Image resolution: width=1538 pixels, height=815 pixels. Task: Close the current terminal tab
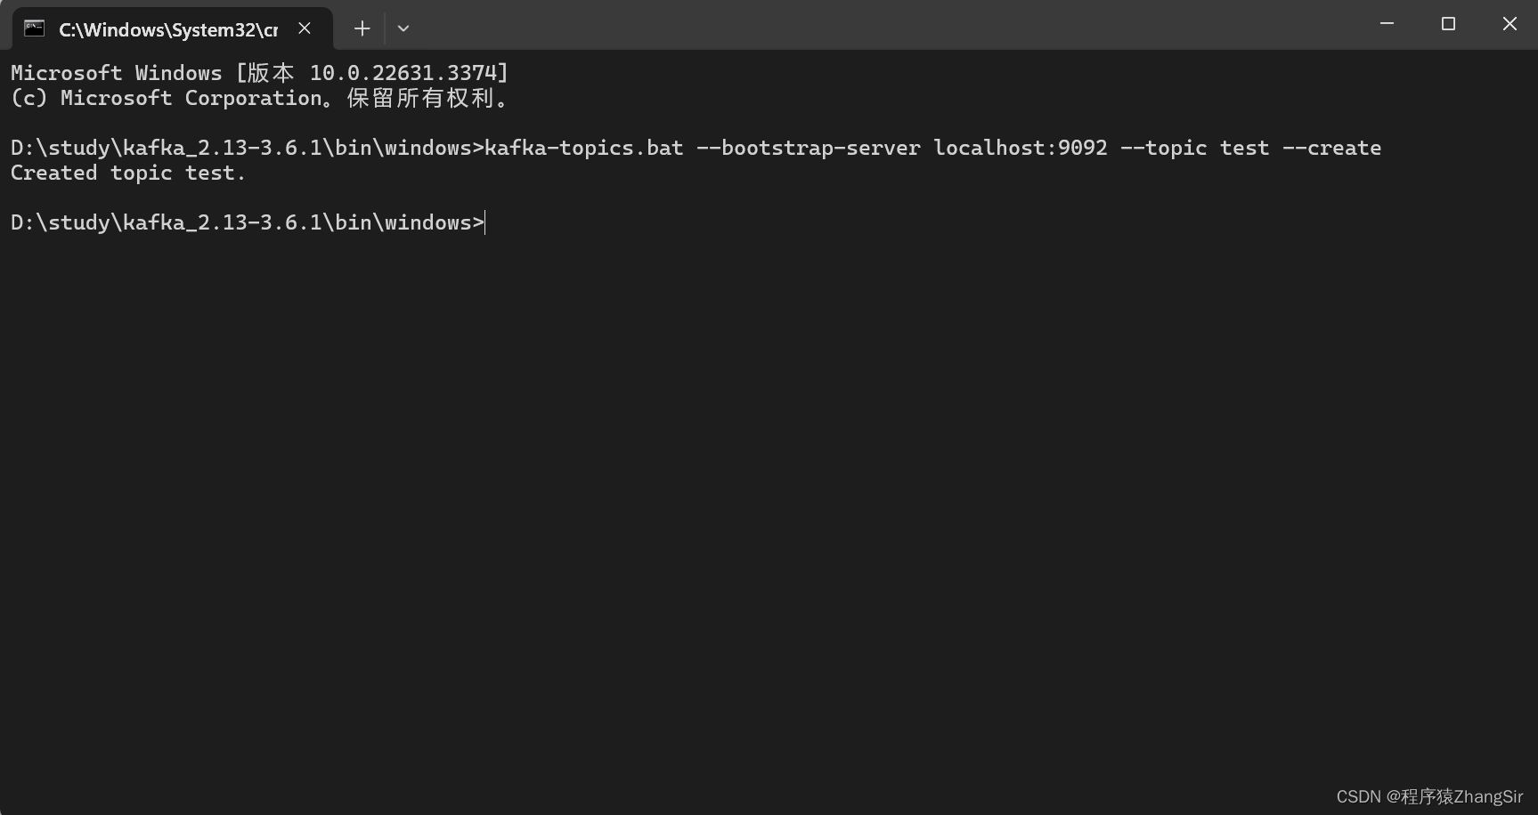[305, 28]
